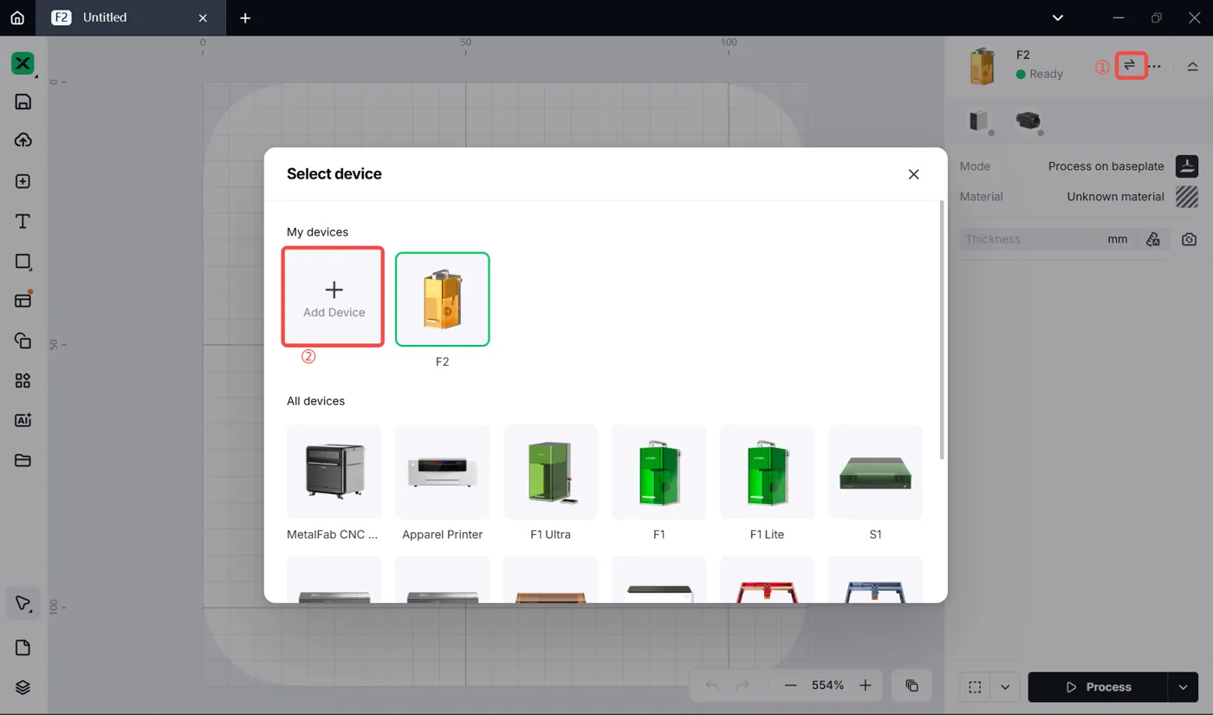
Task: Click the auto-measure icon beside the Thickness field
Action: click(x=1153, y=239)
